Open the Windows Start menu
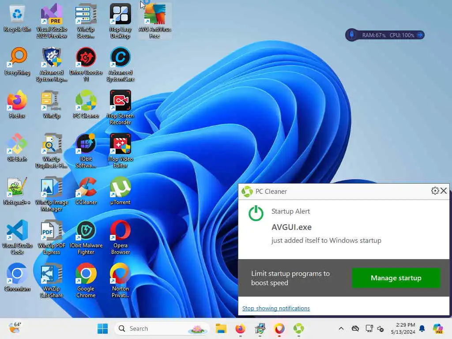 tap(102, 328)
